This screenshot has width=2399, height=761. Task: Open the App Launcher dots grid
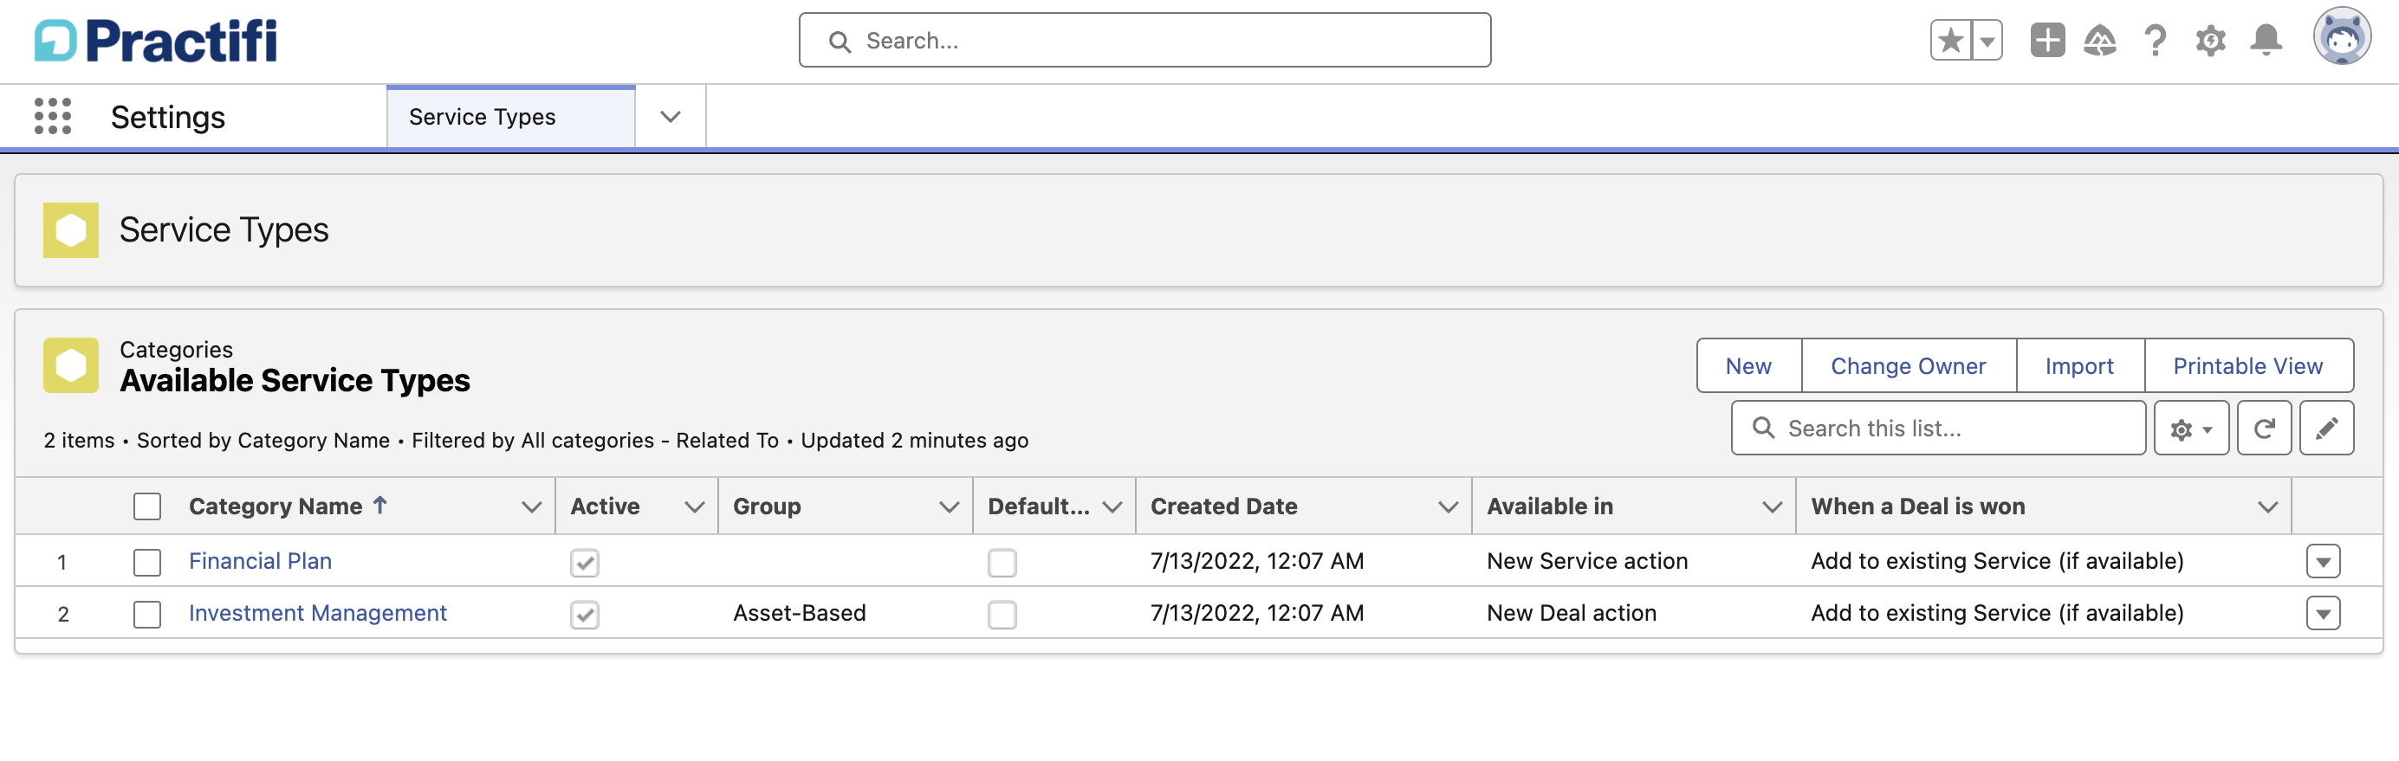(53, 116)
